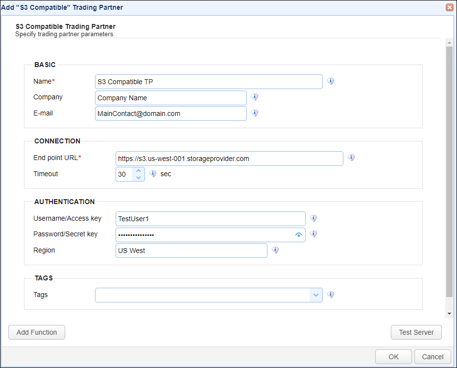Click the info icon beside the Name field
This screenshot has height=368, width=457.
point(331,81)
